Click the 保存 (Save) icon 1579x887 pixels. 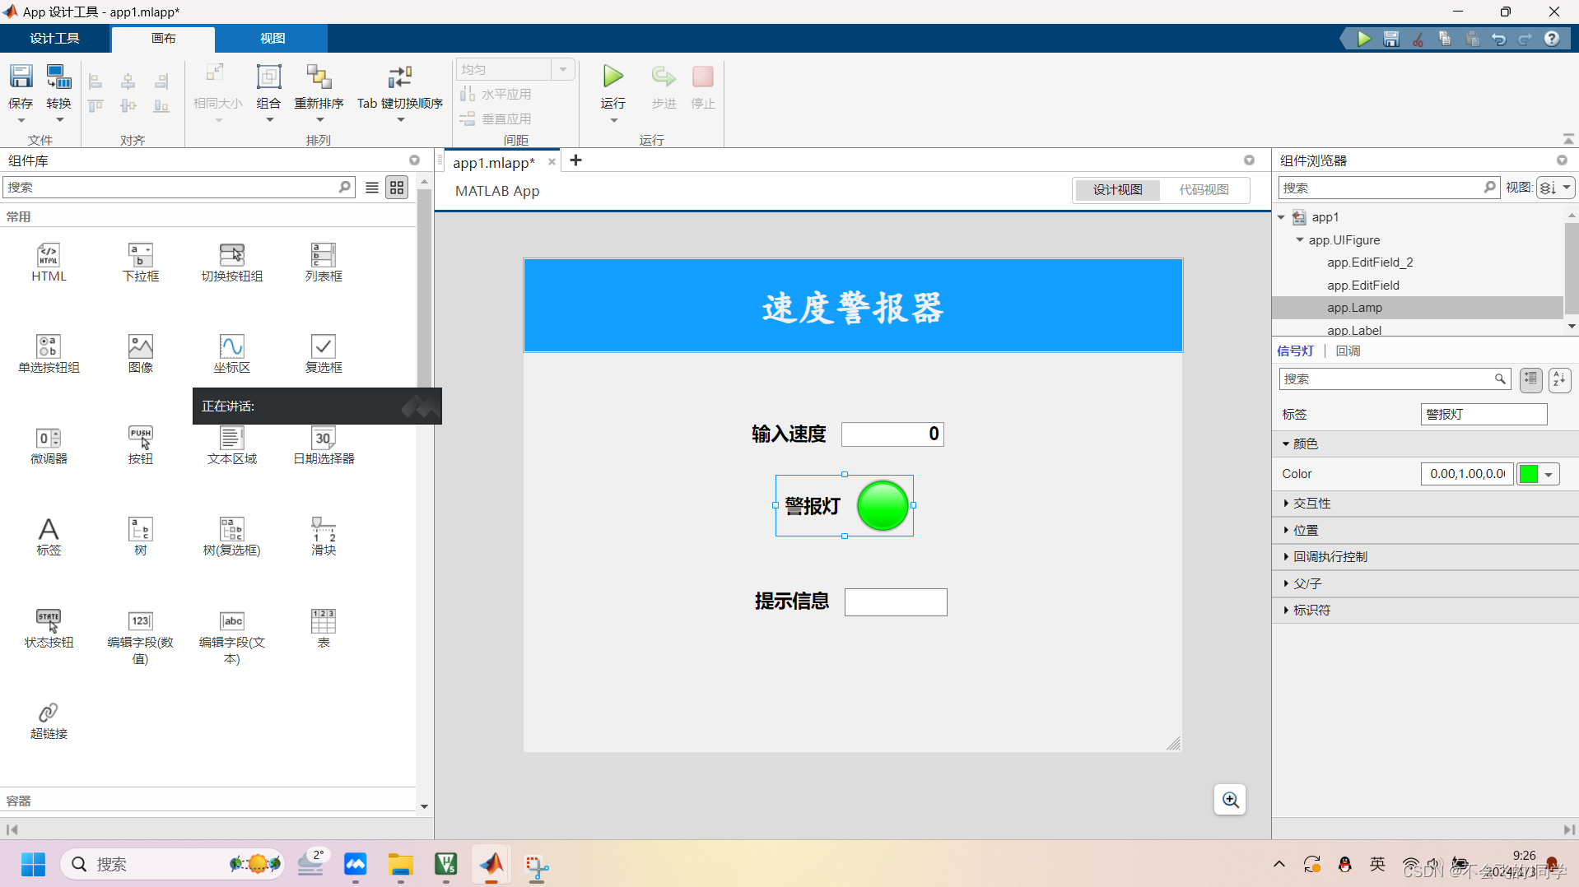20,82
